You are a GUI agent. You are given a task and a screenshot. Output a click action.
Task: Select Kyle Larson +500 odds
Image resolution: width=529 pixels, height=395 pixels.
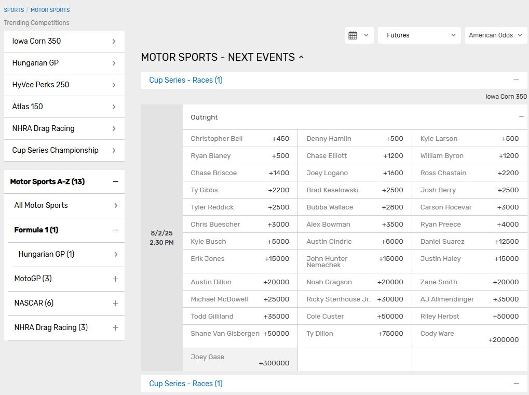[x=470, y=139]
